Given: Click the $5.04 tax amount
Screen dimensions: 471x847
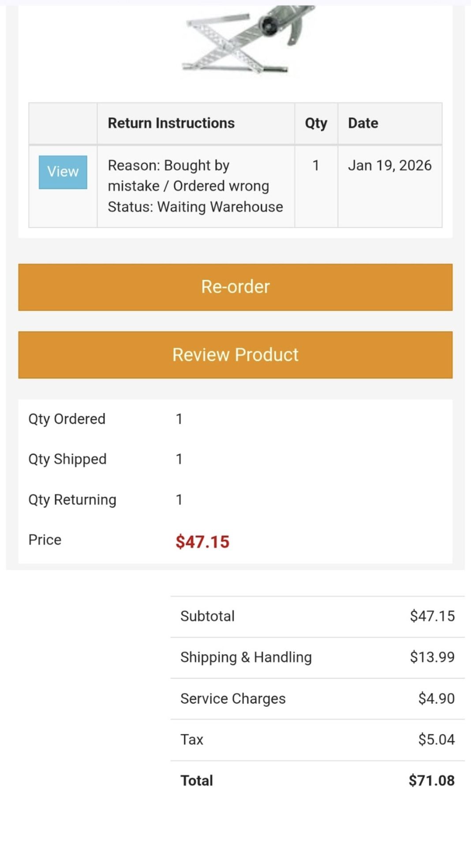Looking at the screenshot, I should coord(436,740).
